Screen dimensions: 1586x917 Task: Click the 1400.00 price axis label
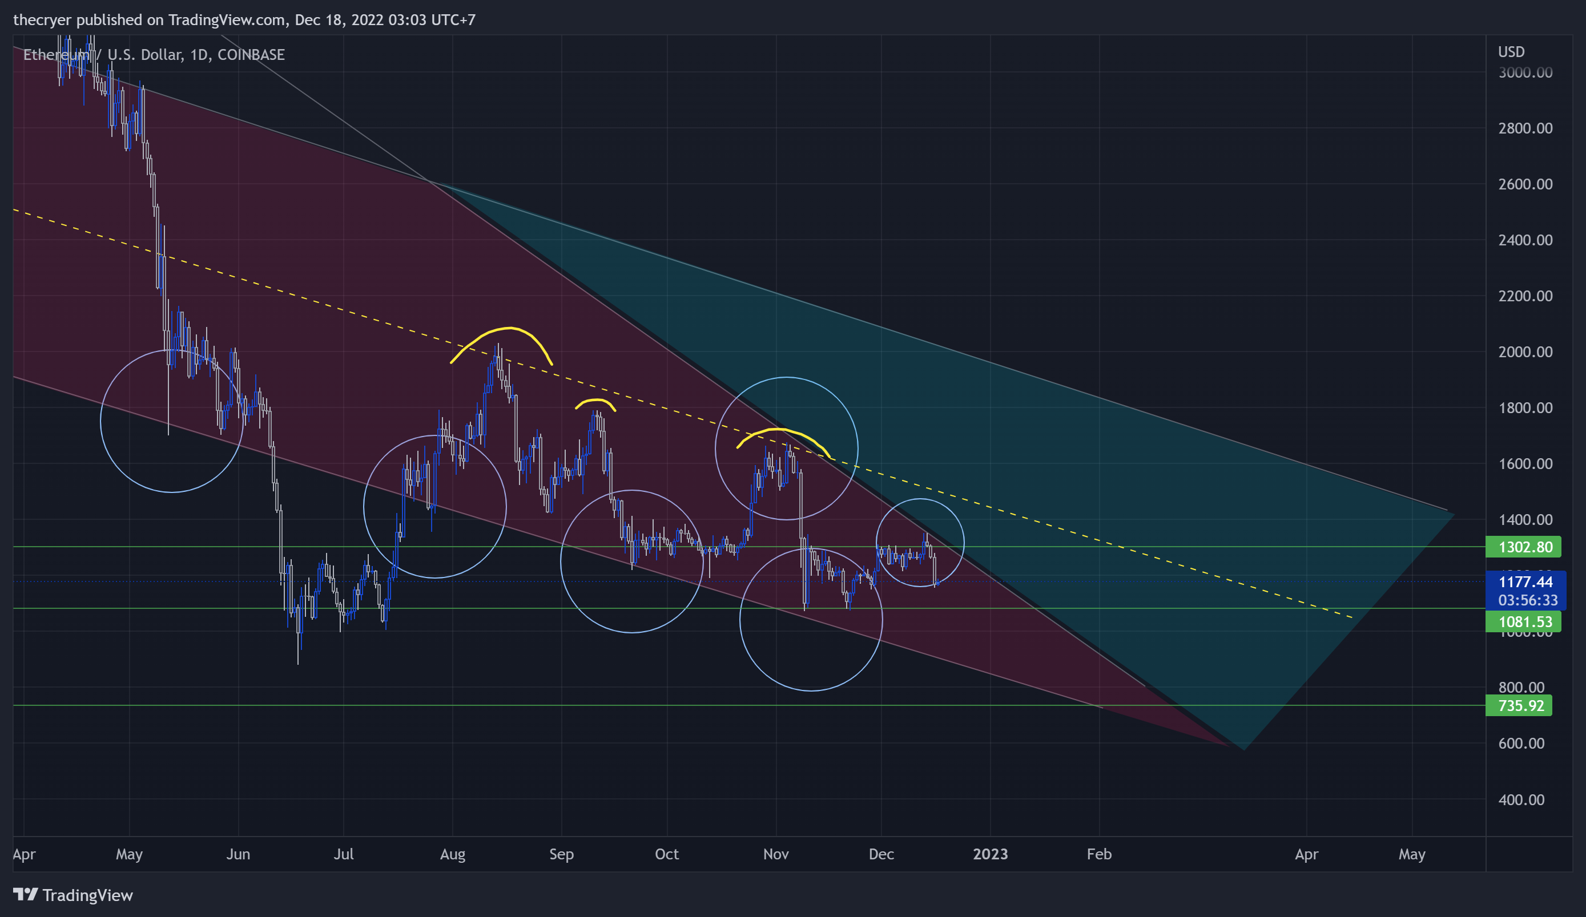coord(1525,520)
